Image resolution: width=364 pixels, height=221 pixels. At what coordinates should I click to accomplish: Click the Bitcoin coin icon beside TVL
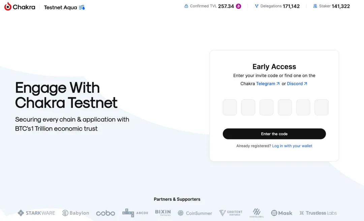click(239, 6)
